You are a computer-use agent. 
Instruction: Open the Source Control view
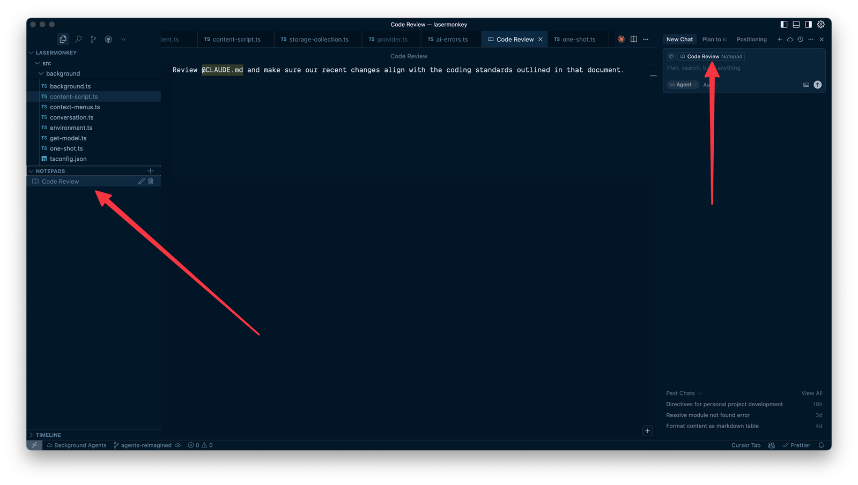pos(93,39)
